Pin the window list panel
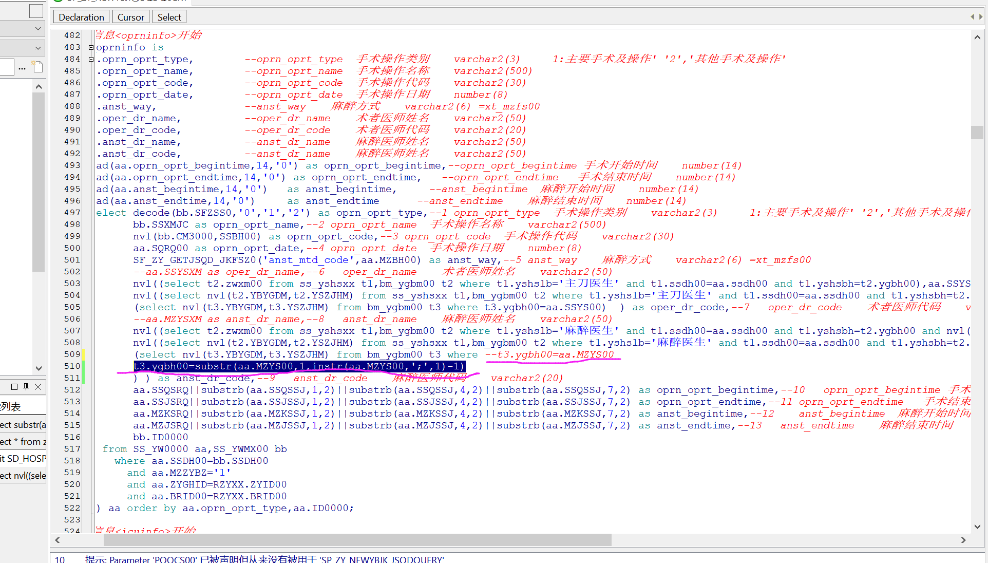 [x=26, y=387]
